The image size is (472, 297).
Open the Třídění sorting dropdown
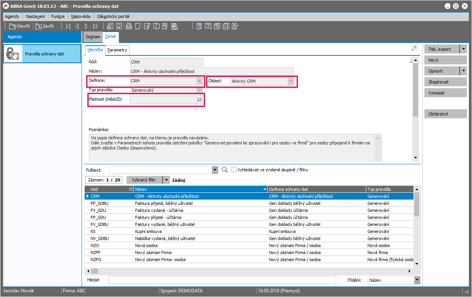(x=417, y=280)
